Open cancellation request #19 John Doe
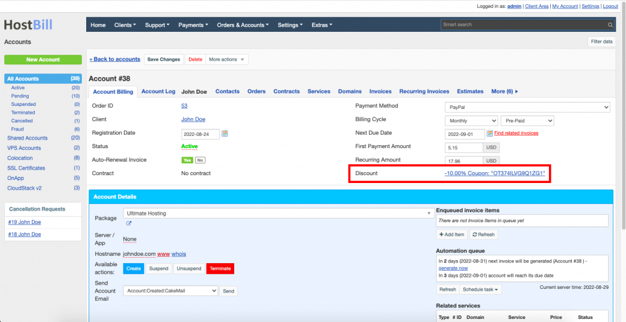 pyautogui.click(x=24, y=222)
